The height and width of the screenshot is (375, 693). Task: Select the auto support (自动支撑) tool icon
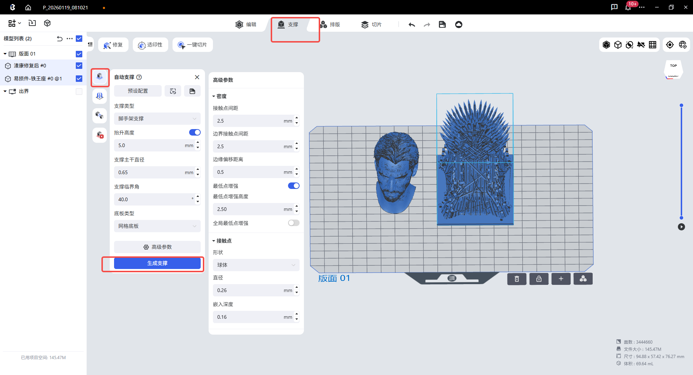click(x=100, y=77)
